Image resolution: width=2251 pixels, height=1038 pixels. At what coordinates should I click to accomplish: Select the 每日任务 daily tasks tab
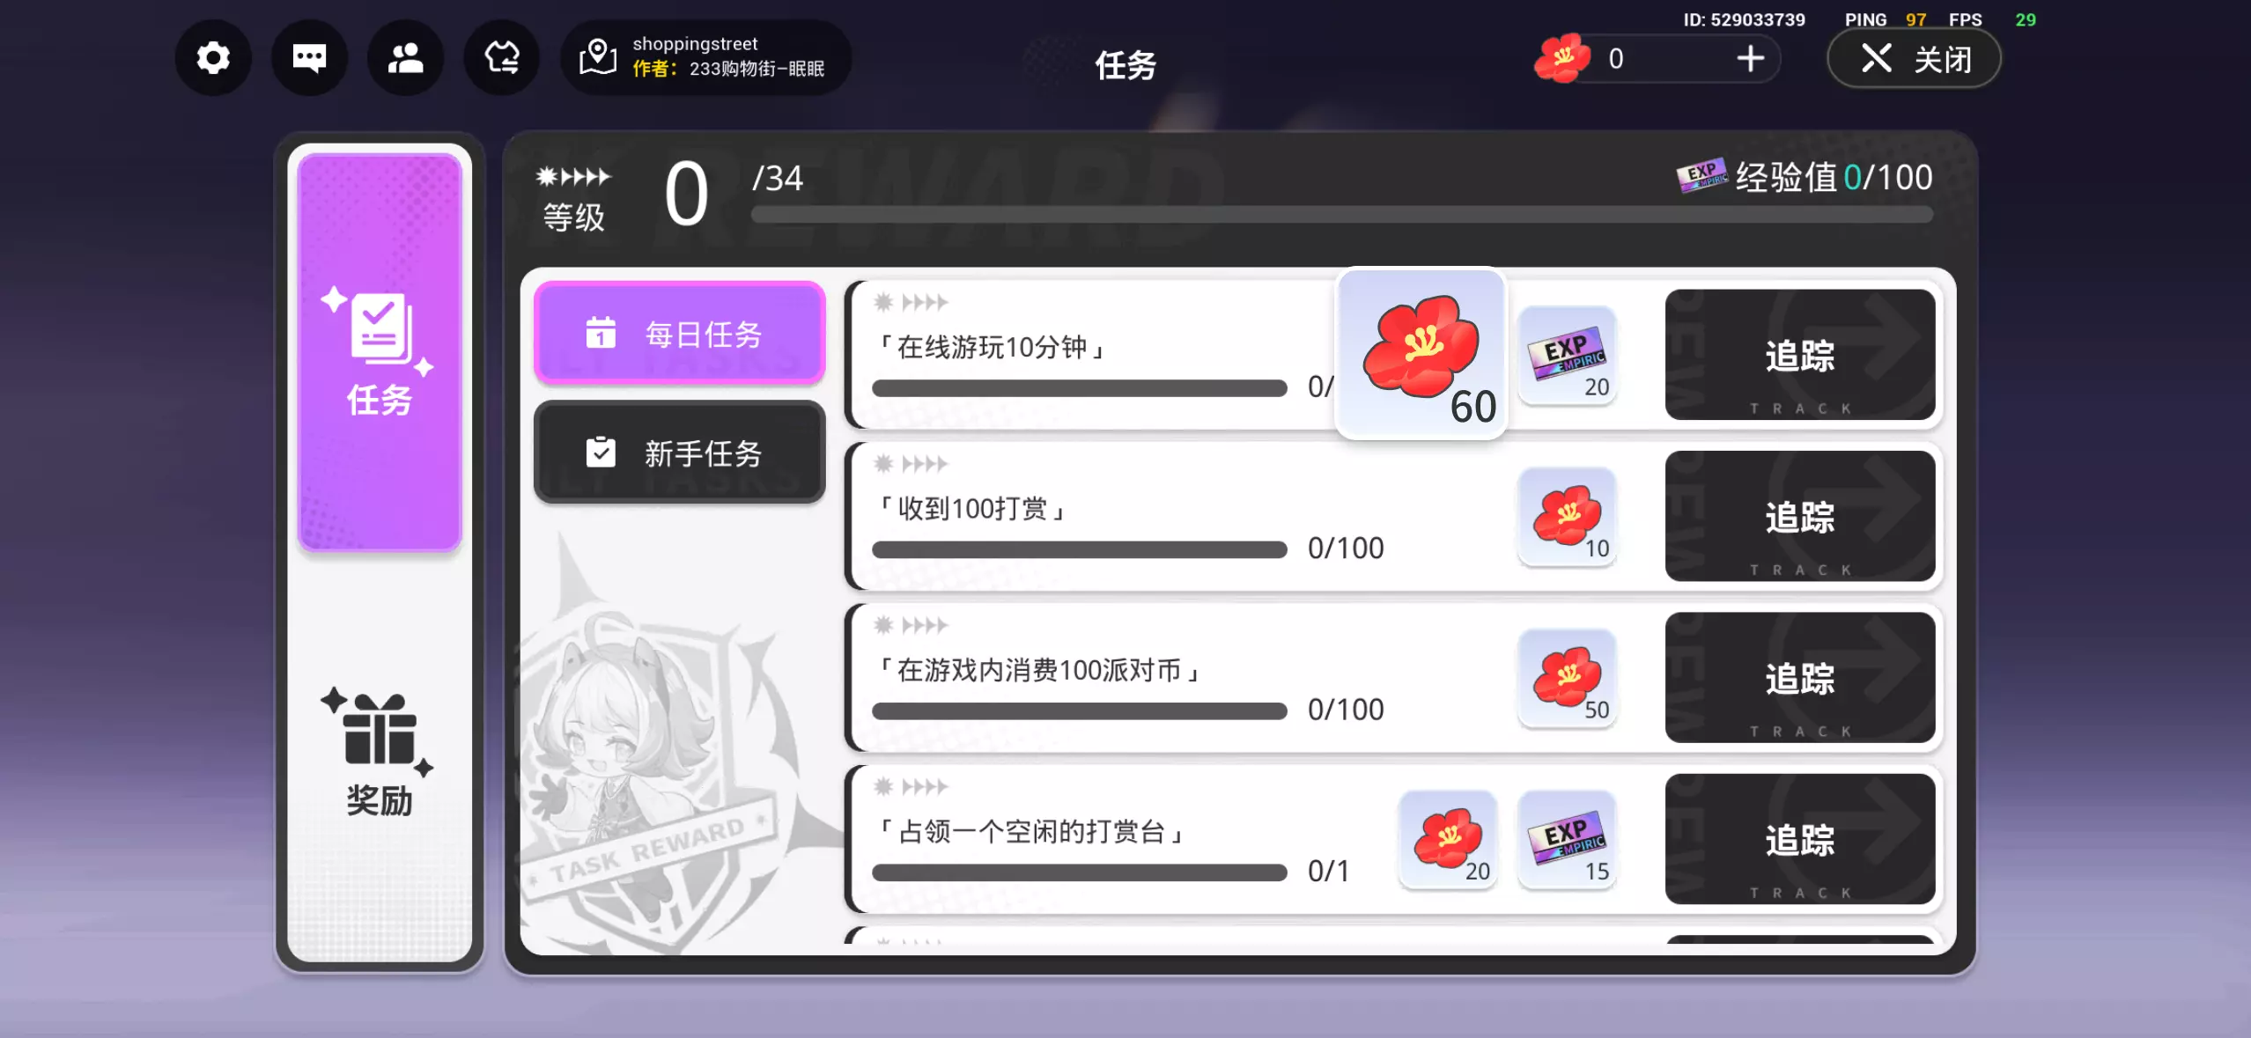pyautogui.click(x=679, y=334)
